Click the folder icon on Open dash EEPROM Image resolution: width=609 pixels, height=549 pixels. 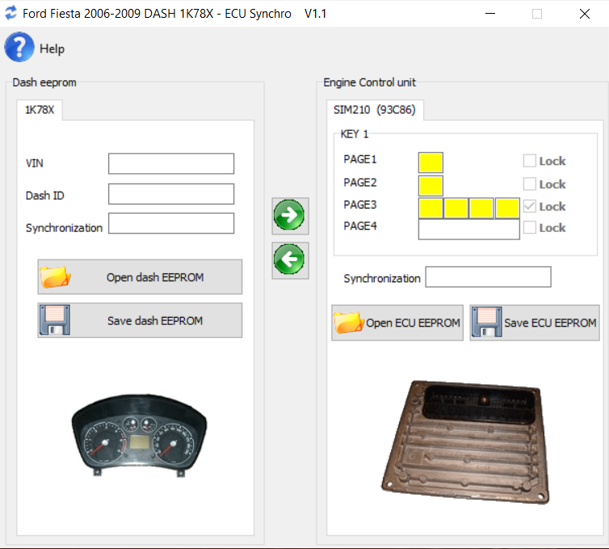click(56, 277)
